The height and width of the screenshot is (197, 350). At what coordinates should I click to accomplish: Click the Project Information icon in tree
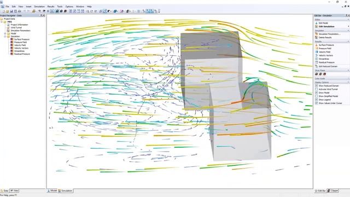[x=9, y=25]
